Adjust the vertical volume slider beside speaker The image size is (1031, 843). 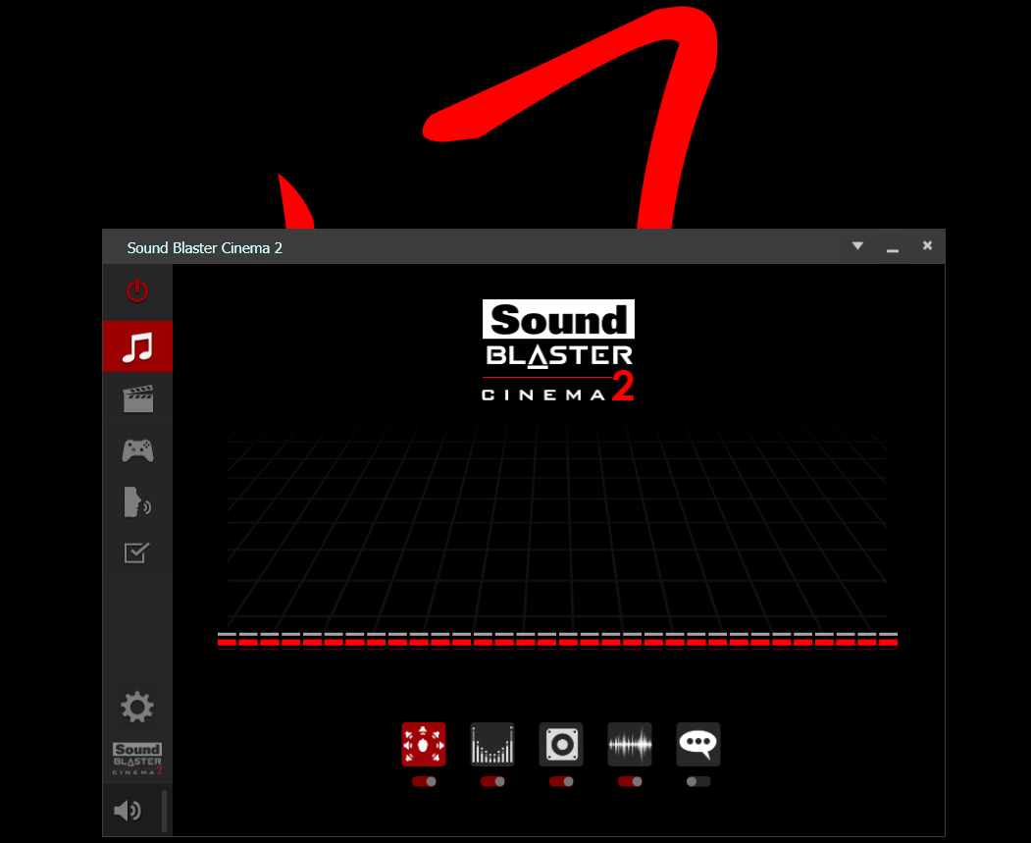click(x=164, y=812)
